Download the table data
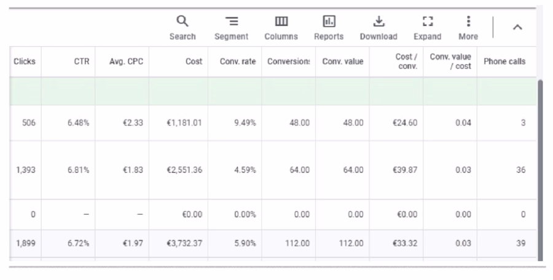 pyautogui.click(x=378, y=28)
